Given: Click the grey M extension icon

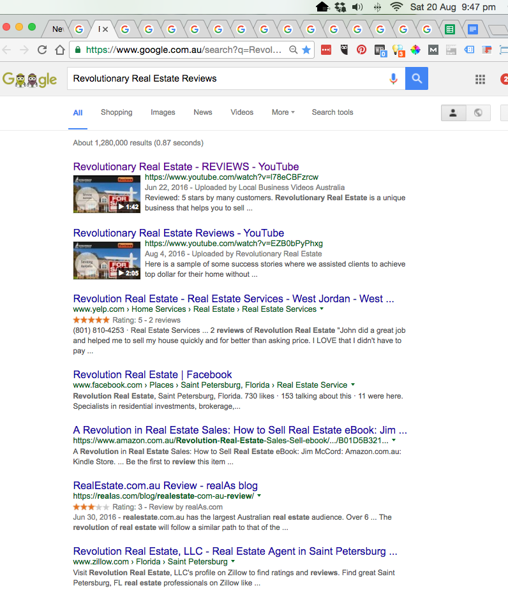Looking at the screenshot, I should tap(433, 50).
